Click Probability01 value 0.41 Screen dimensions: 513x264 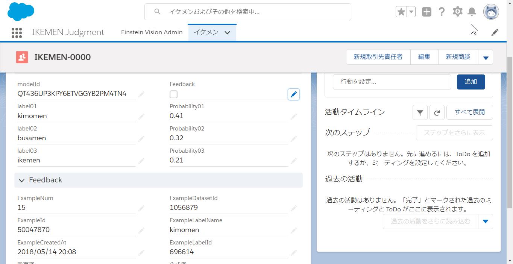pyautogui.click(x=176, y=116)
